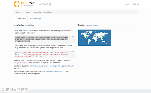Screen dimensions: 151x93
Task: Open the wordpress.com installation guide
Action: [46, 66]
